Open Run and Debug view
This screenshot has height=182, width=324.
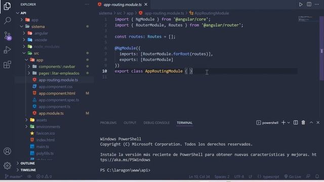[x=7, y=50]
